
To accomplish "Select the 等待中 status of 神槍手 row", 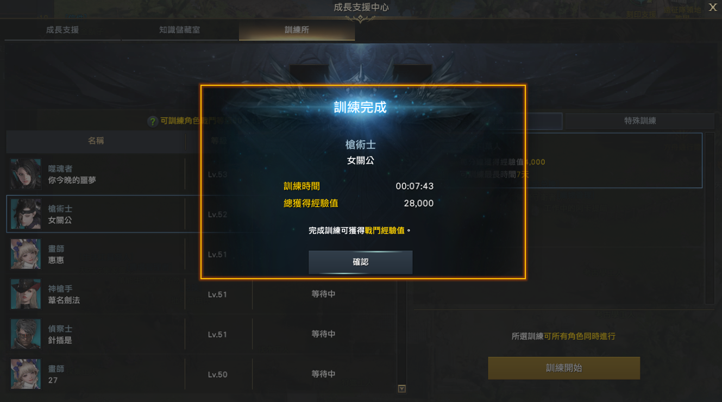I will [323, 294].
